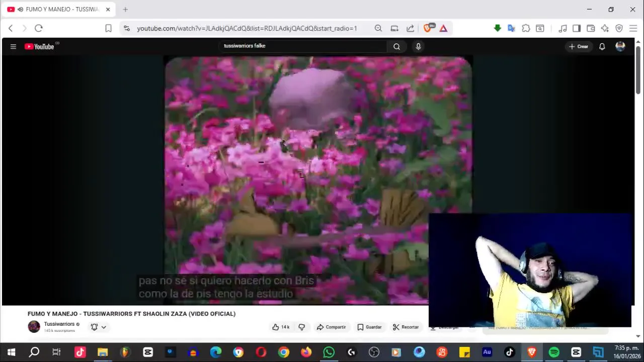The width and height of the screenshot is (644, 362).
Task: Click the green download arrow extension
Action: pos(498,28)
